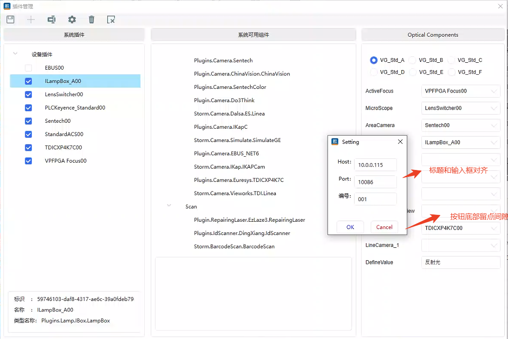Close the Setting dialog with its X

(400, 142)
